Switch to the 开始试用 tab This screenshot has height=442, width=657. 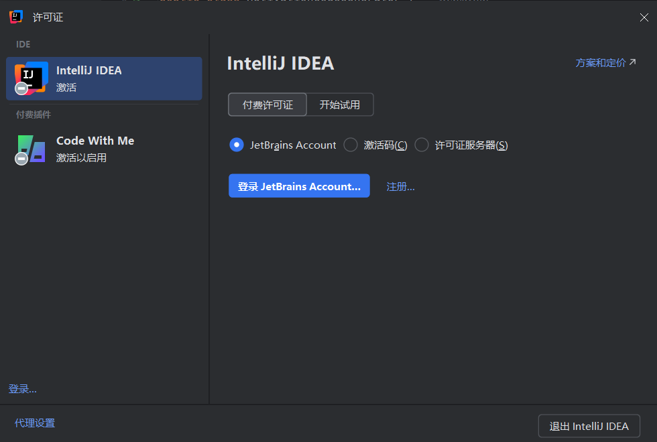pos(340,104)
